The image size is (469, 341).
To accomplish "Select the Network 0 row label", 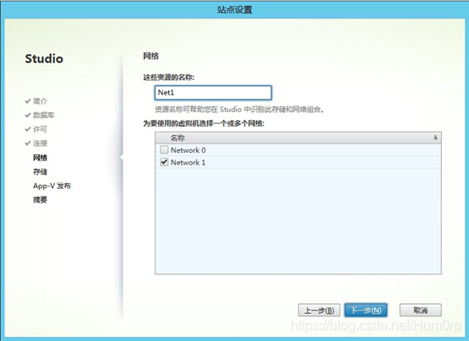I will click(x=188, y=150).
